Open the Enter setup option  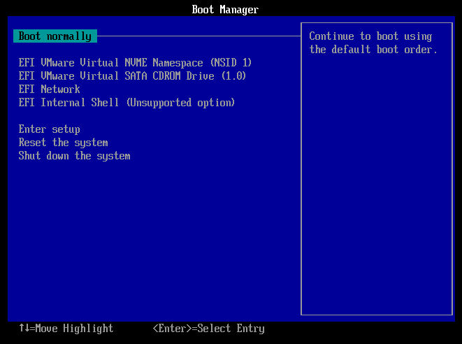tap(49, 129)
